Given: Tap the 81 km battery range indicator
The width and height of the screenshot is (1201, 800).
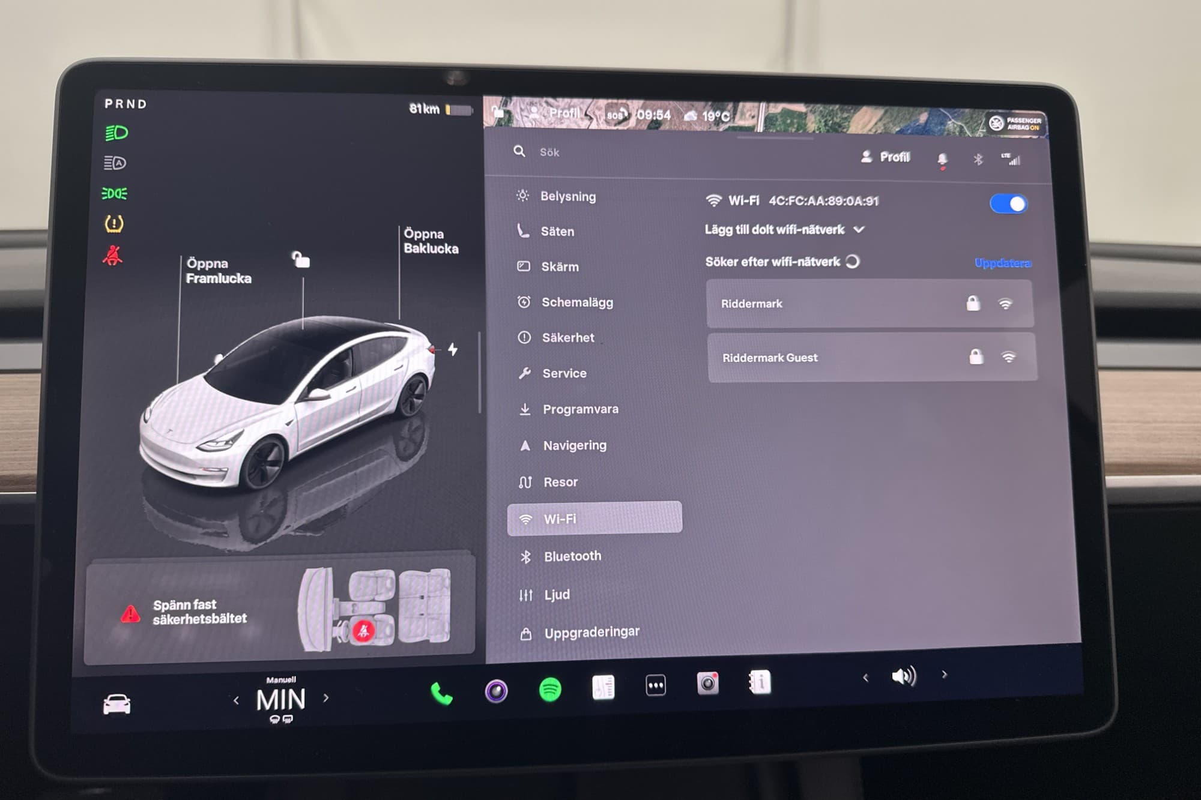Looking at the screenshot, I should click(440, 109).
